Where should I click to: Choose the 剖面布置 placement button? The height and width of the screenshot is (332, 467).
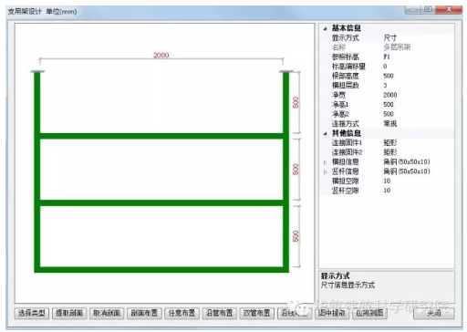(x=144, y=313)
